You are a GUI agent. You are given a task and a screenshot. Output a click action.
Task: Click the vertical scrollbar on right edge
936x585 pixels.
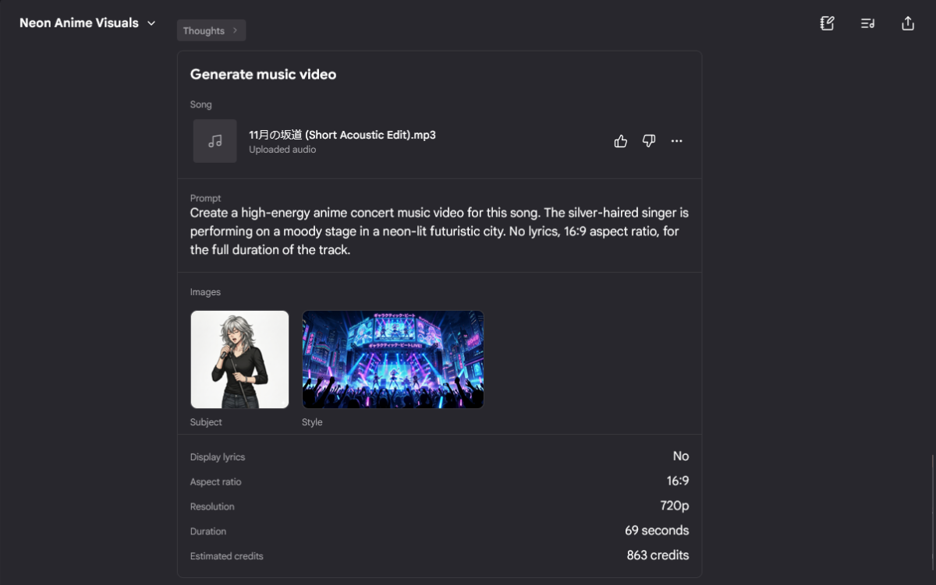(x=933, y=514)
